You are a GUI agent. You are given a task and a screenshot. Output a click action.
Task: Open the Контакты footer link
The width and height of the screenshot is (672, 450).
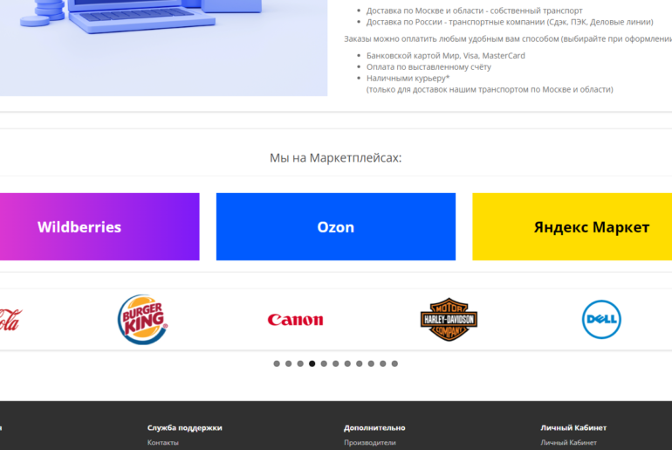pyautogui.click(x=163, y=443)
